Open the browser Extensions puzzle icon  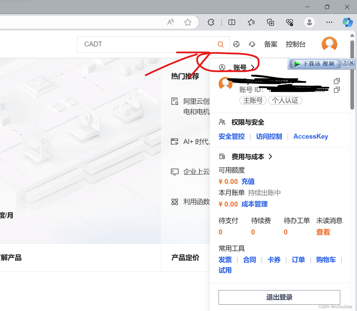(x=211, y=22)
